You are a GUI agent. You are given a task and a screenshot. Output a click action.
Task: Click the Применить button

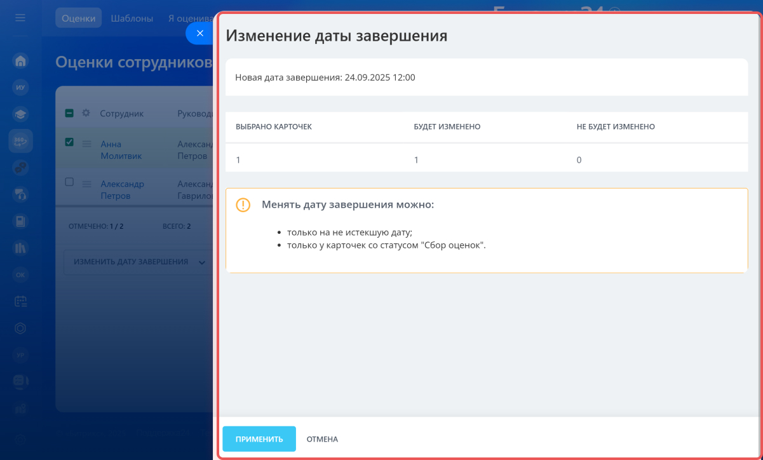(x=259, y=439)
